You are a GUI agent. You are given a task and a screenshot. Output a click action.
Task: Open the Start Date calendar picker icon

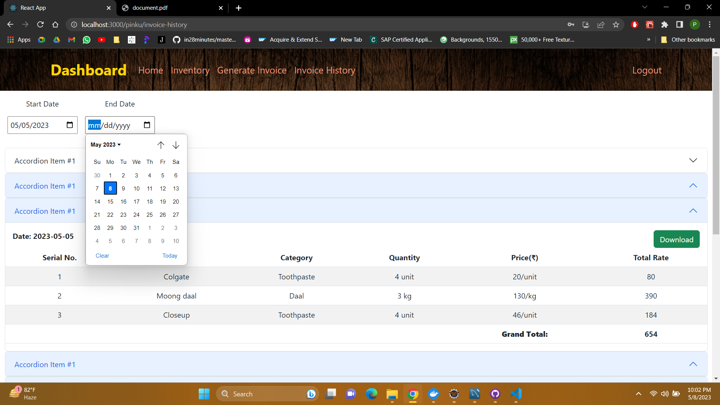pos(69,125)
